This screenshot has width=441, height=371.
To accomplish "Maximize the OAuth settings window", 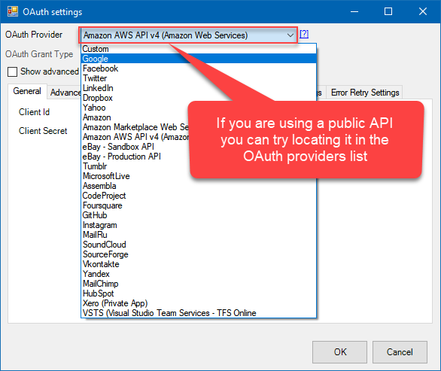I will point(388,11).
